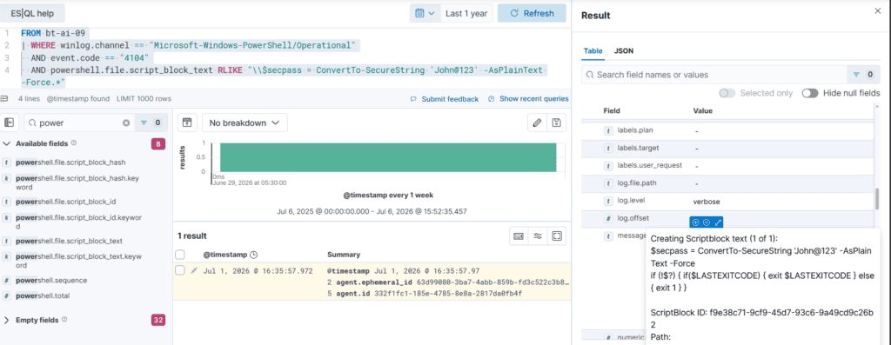The width and height of the screenshot is (891, 345).
Task: Click the @timestamp column header
Action: pos(225,255)
